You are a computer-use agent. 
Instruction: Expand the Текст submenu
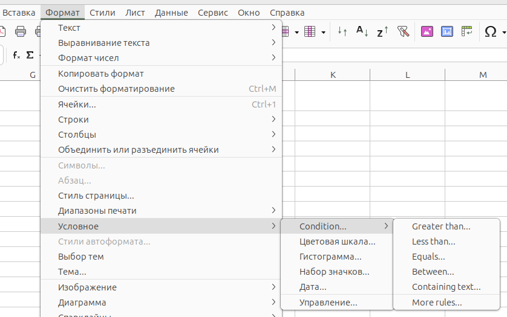click(x=162, y=28)
